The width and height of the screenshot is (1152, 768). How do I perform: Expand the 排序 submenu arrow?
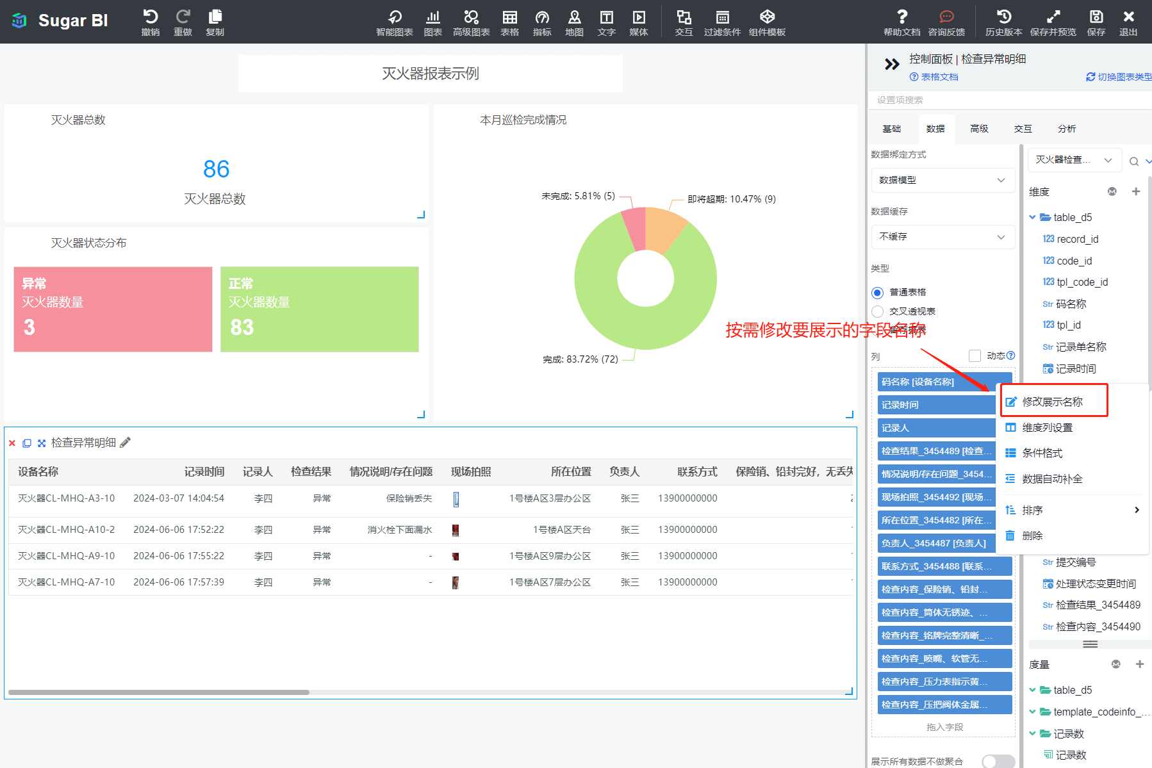[x=1137, y=510]
